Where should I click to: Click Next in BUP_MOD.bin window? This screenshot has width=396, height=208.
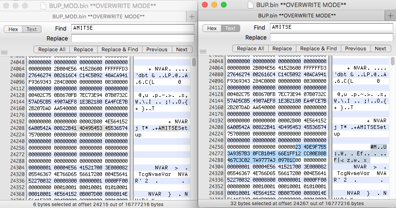pyautogui.click(x=182, y=49)
